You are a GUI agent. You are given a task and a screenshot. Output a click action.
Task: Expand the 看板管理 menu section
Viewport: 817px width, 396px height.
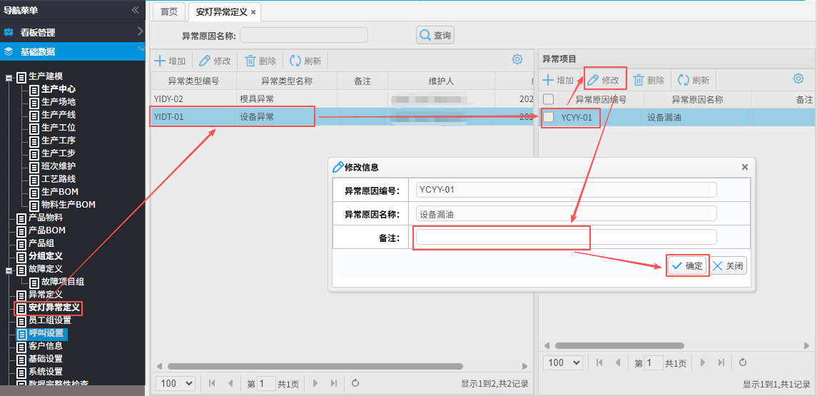click(x=71, y=32)
